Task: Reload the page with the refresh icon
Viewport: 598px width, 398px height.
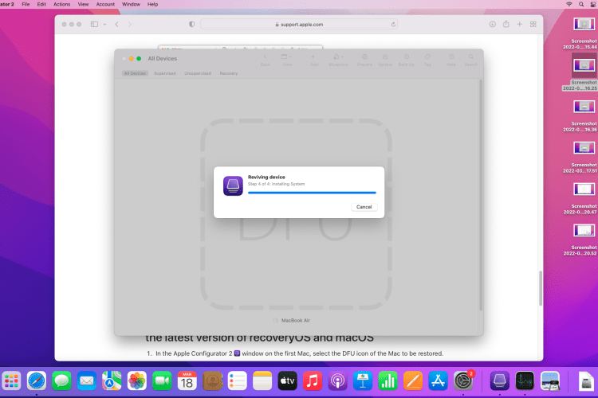Action: [393, 25]
